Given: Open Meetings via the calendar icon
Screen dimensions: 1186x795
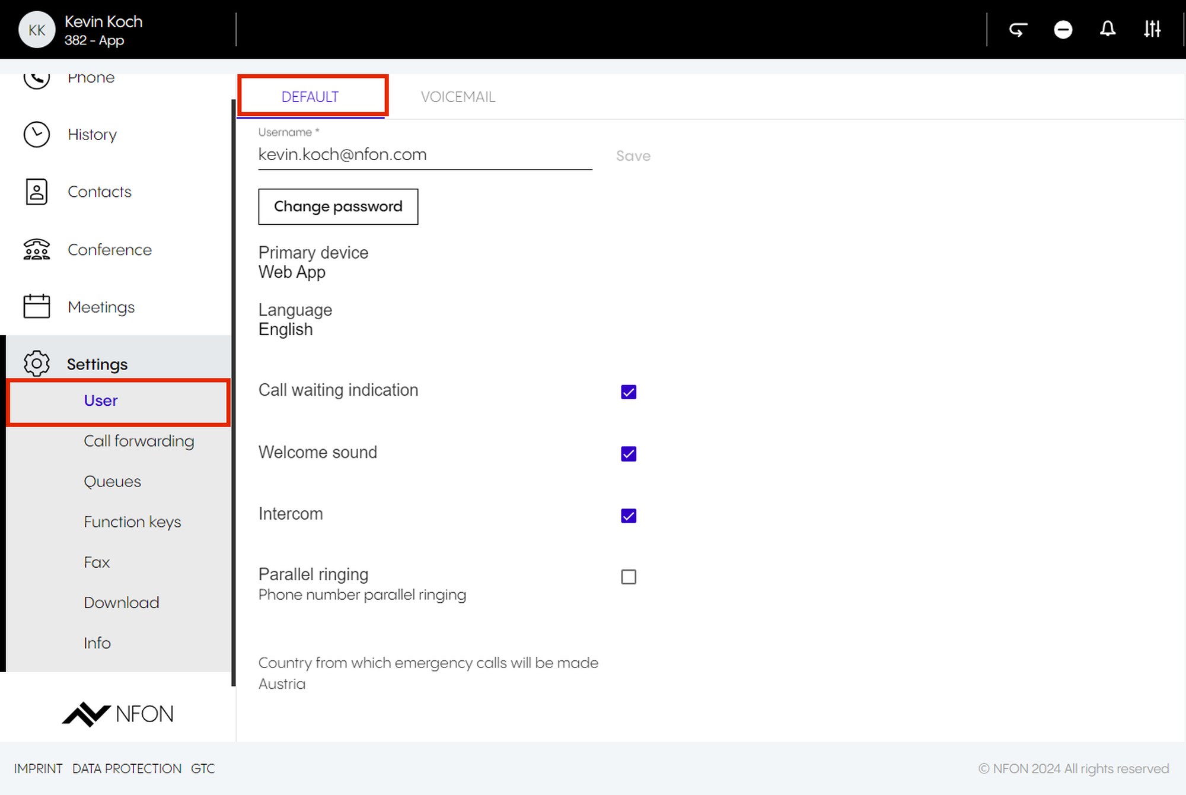Looking at the screenshot, I should 37,307.
